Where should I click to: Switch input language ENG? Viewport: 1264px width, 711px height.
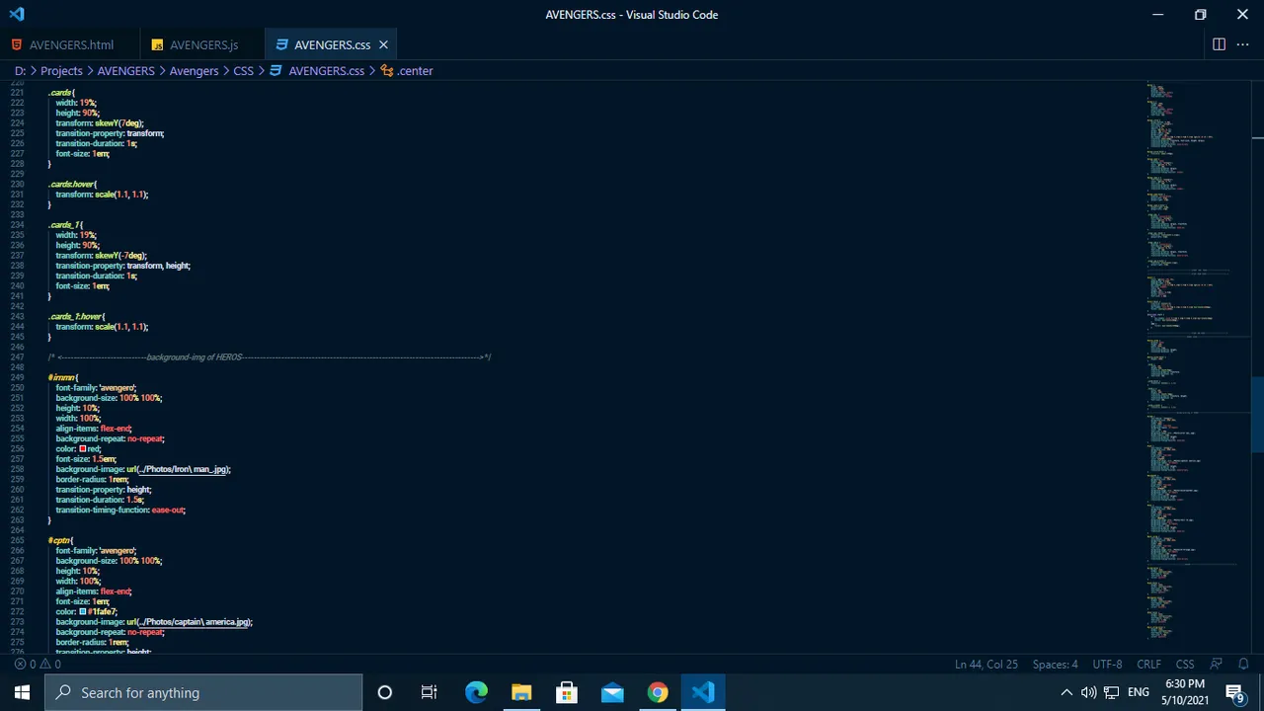coord(1139,692)
